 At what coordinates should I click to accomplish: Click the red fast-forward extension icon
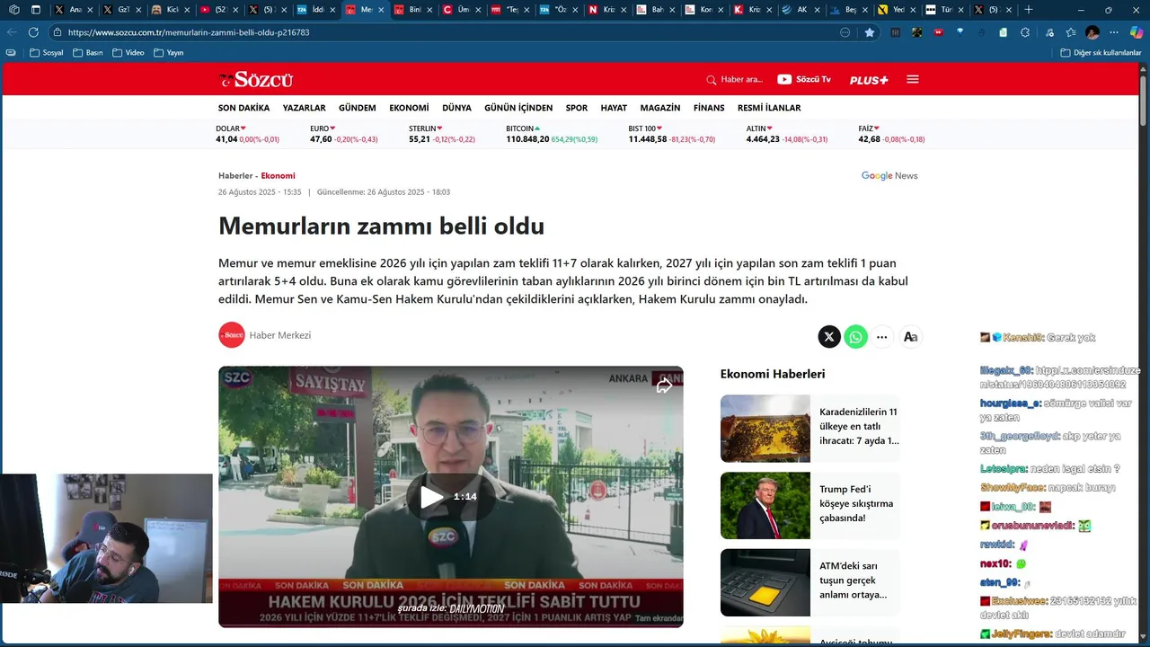pyautogui.click(x=938, y=32)
